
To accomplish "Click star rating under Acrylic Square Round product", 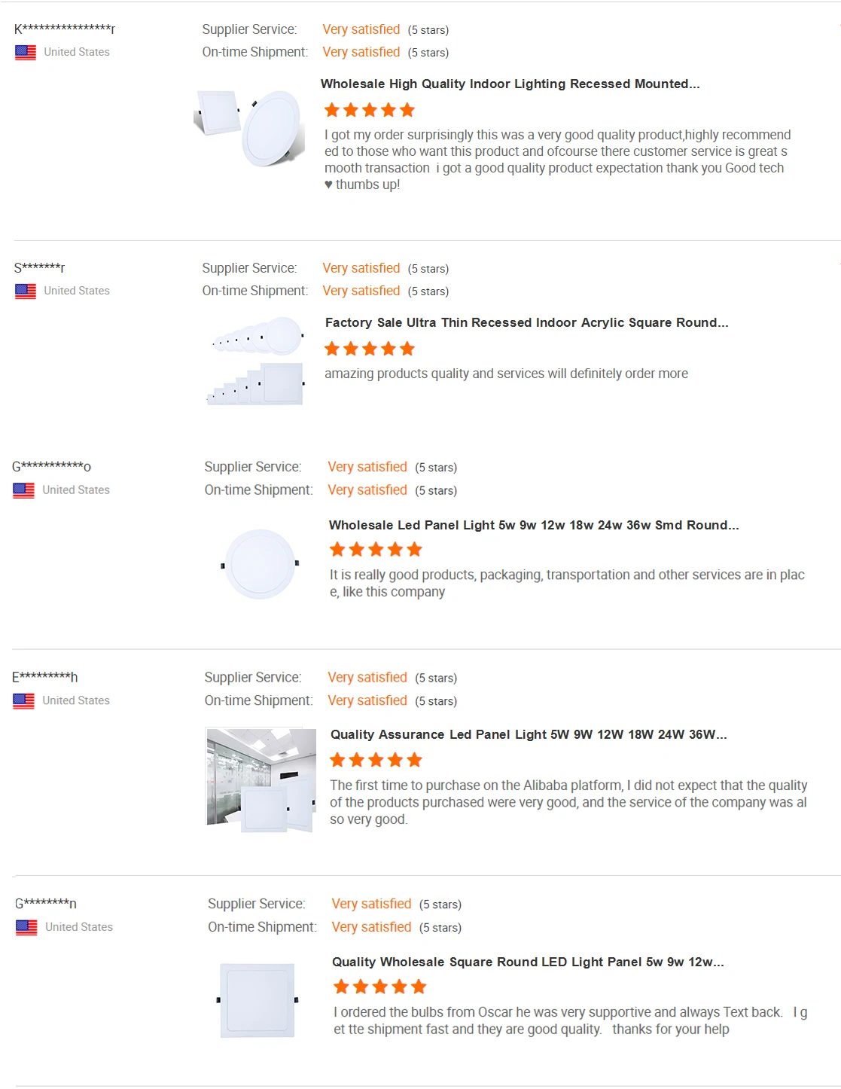I will [x=369, y=349].
